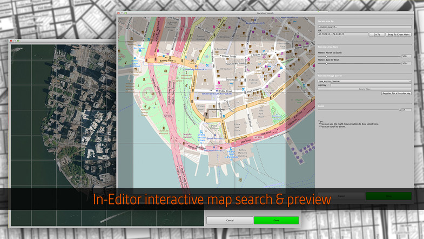424x239 pixels.
Task: Open the OSM_RASTER_GENERAL image server dropdown
Action: [364, 81]
